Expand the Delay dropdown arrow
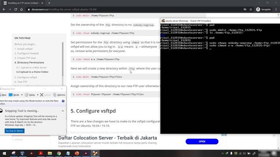 pos(38,95)
